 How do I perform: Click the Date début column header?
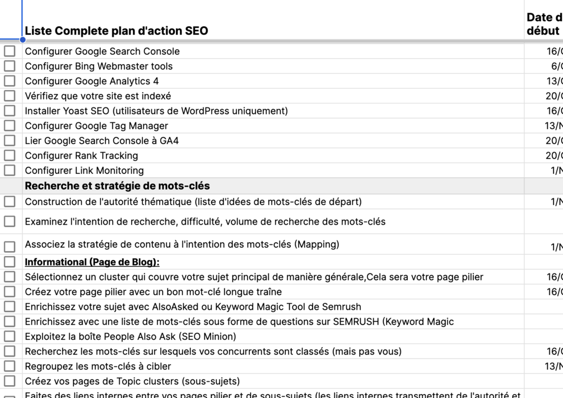(543, 24)
